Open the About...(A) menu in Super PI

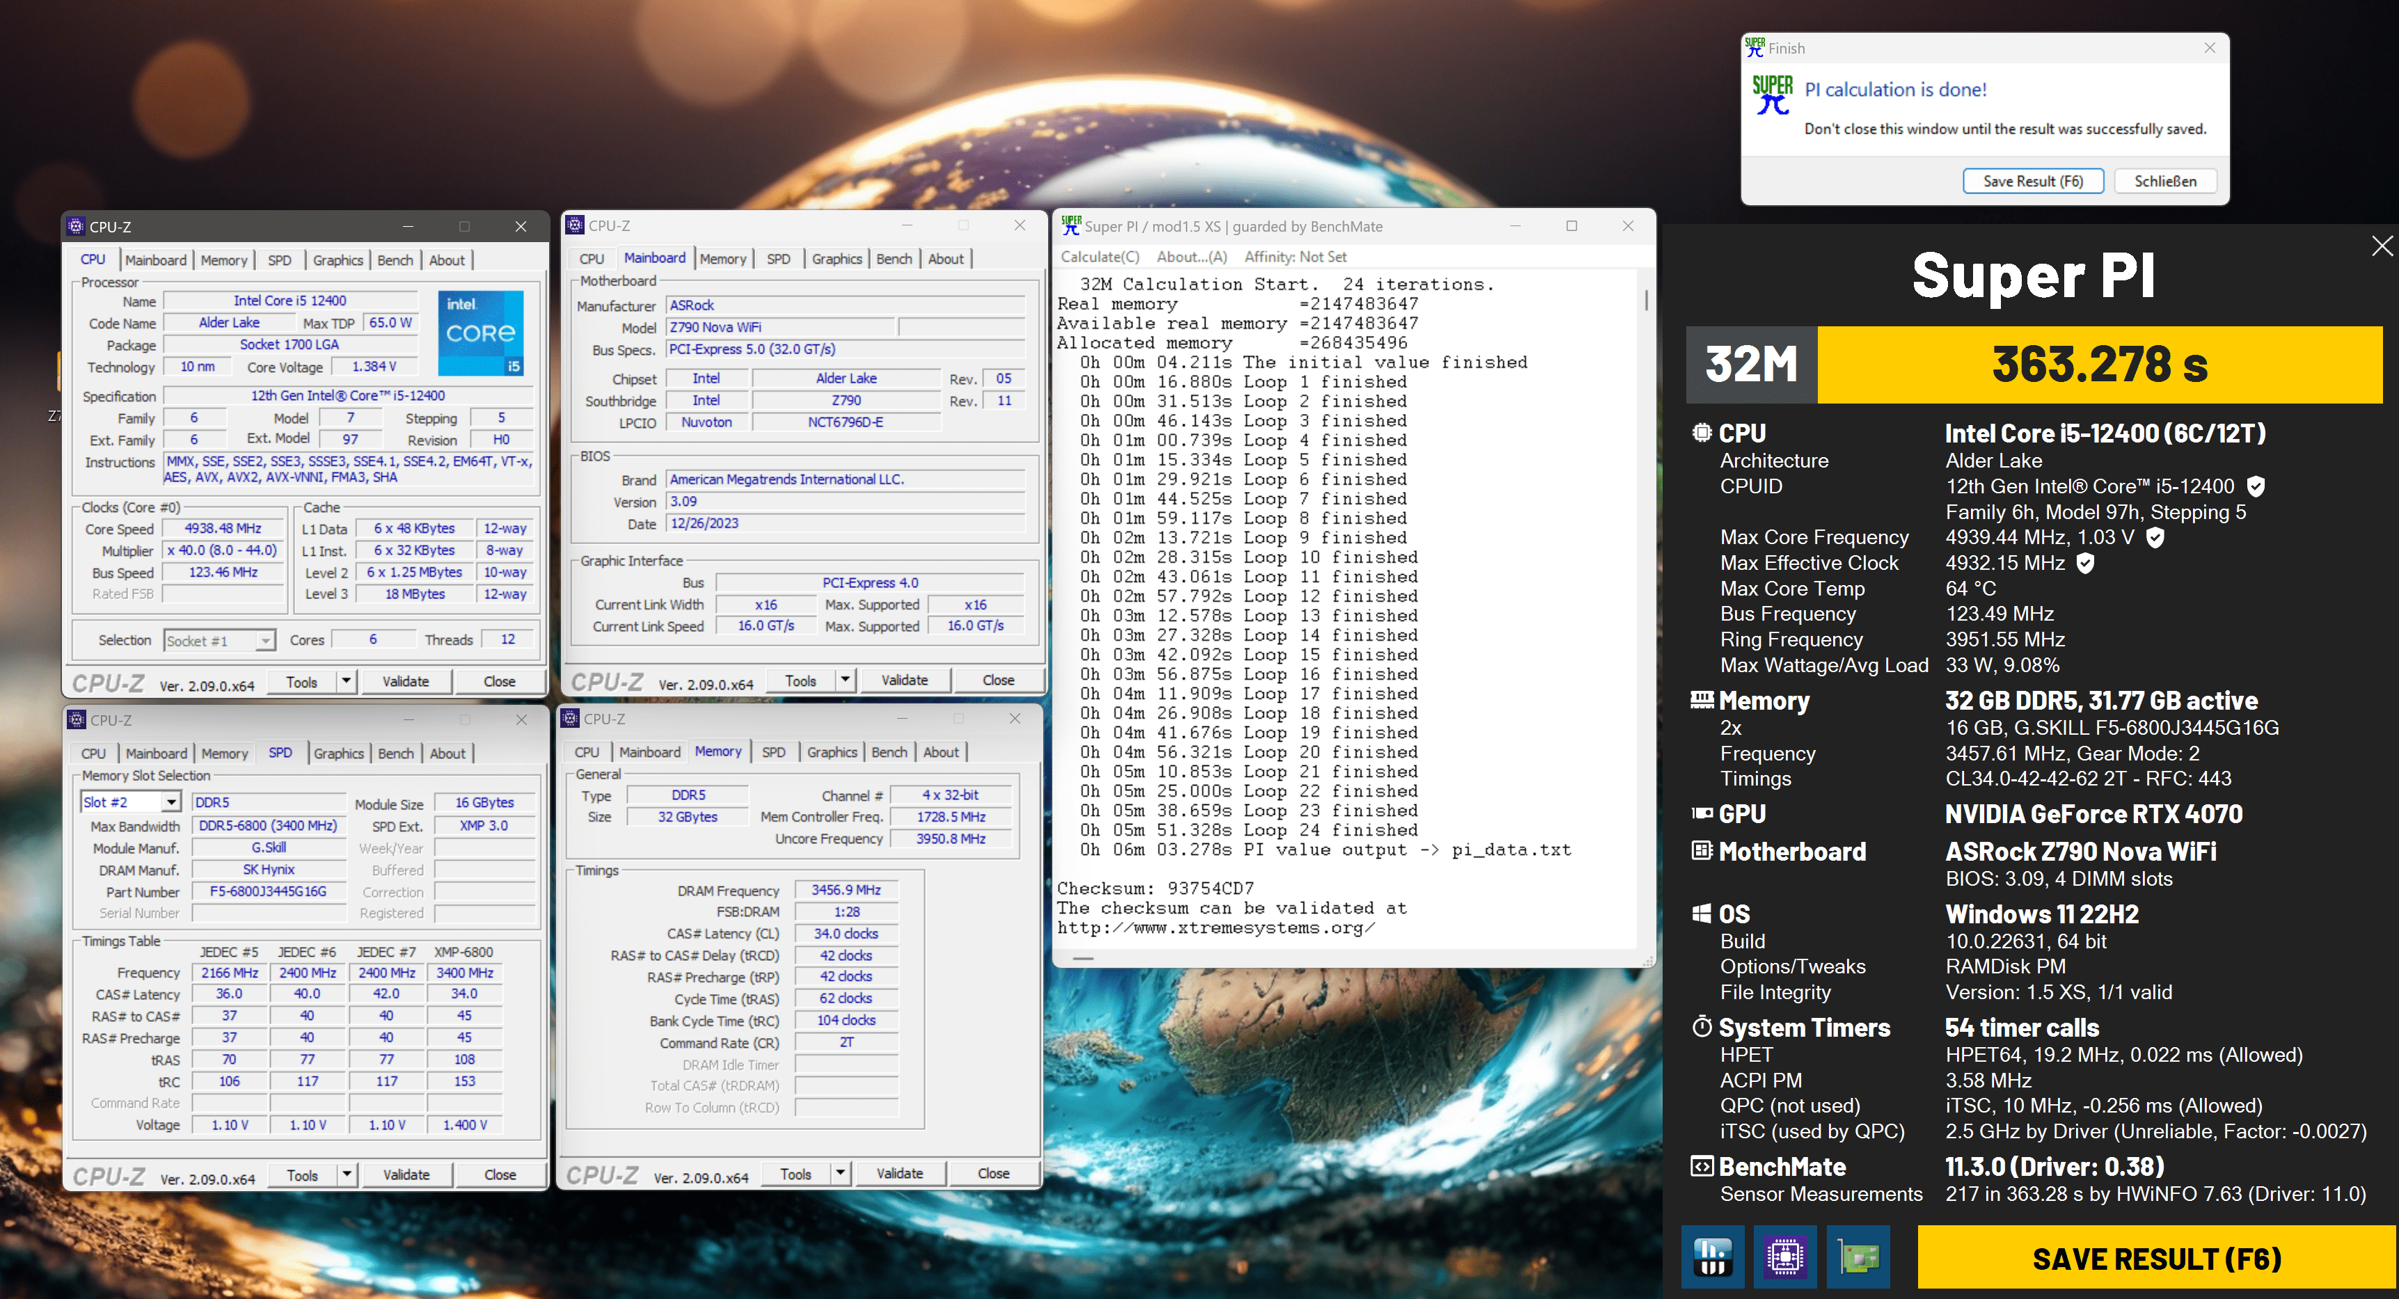(1191, 257)
